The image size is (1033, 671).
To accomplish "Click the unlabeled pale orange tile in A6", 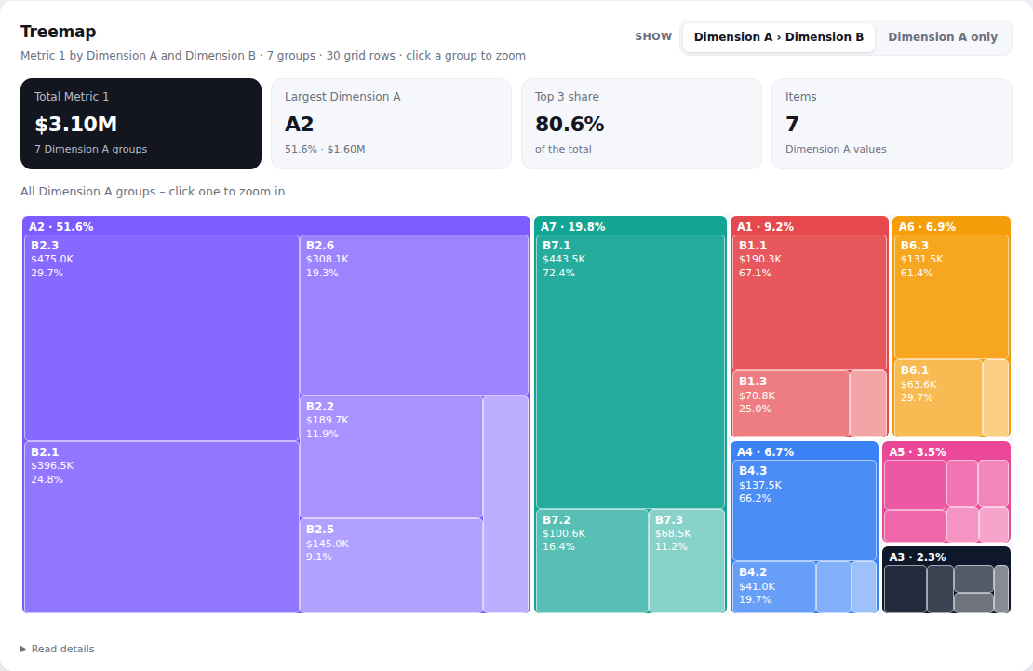I will click(x=996, y=398).
